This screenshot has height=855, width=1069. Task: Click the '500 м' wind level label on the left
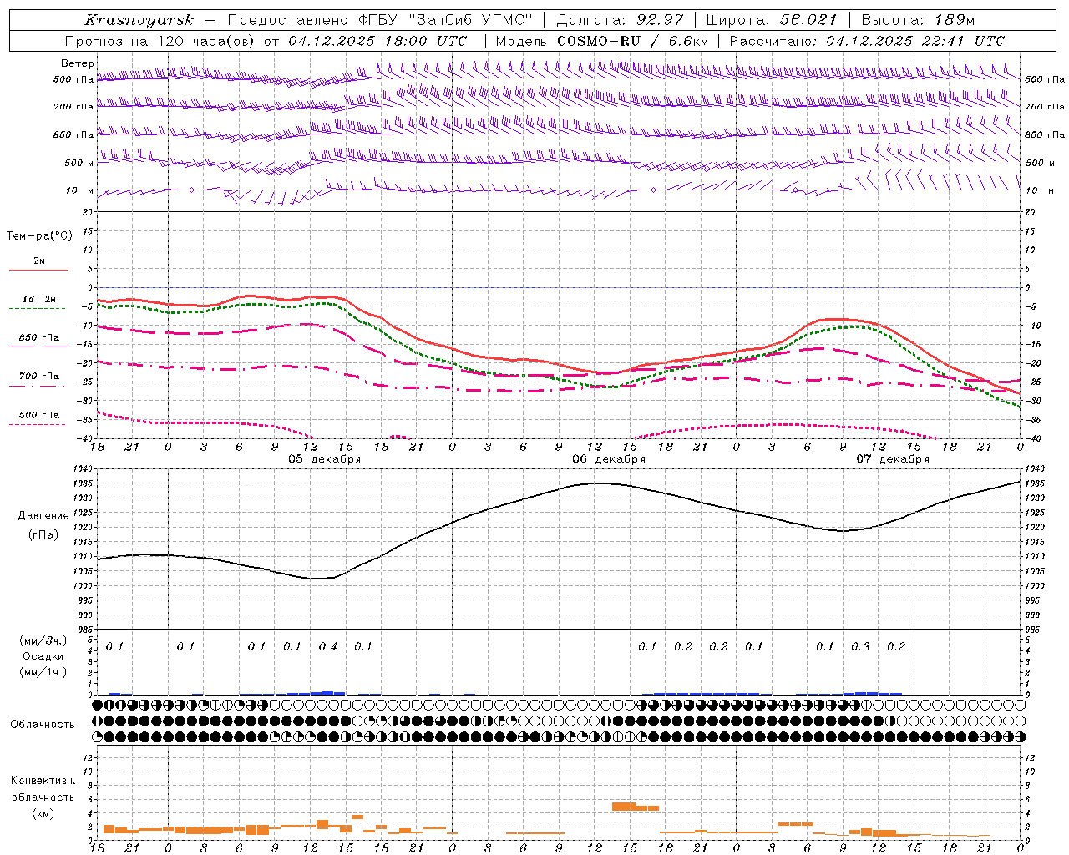point(80,163)
